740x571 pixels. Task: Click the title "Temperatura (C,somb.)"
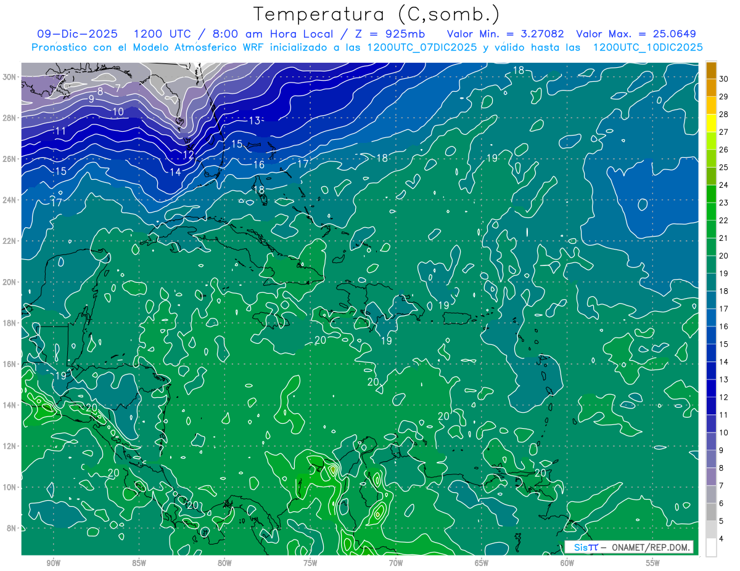tap(377, 14)
